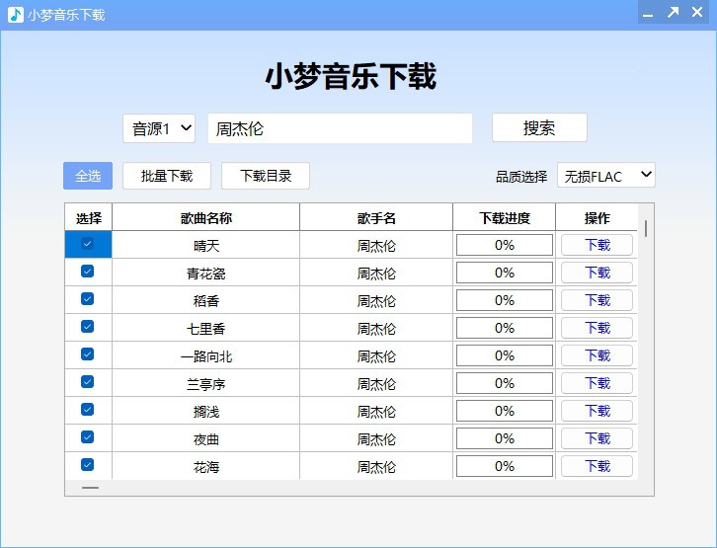Download the song 七里香
Image resolution: width=717 pixels, height=548 pixels.
[x=597, y=328]
